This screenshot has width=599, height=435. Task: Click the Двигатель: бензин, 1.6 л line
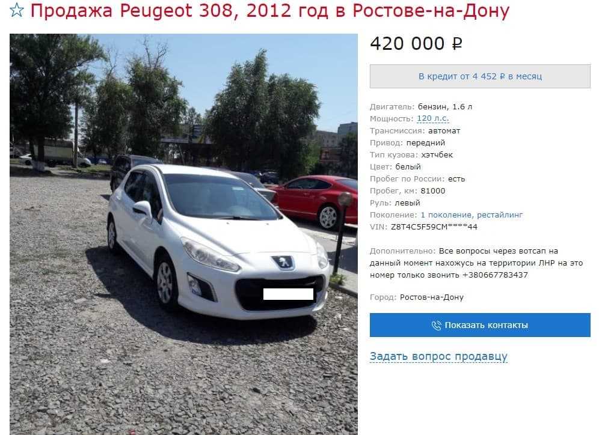[421, 107]
